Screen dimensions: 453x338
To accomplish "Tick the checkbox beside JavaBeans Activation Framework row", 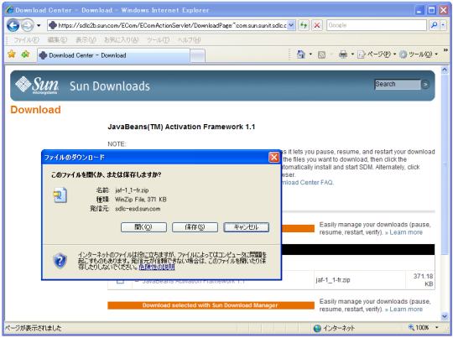I will coord(120,281).
